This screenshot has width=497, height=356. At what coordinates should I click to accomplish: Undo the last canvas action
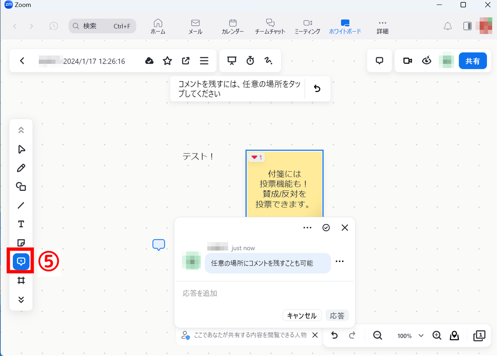tap(334, 335)
